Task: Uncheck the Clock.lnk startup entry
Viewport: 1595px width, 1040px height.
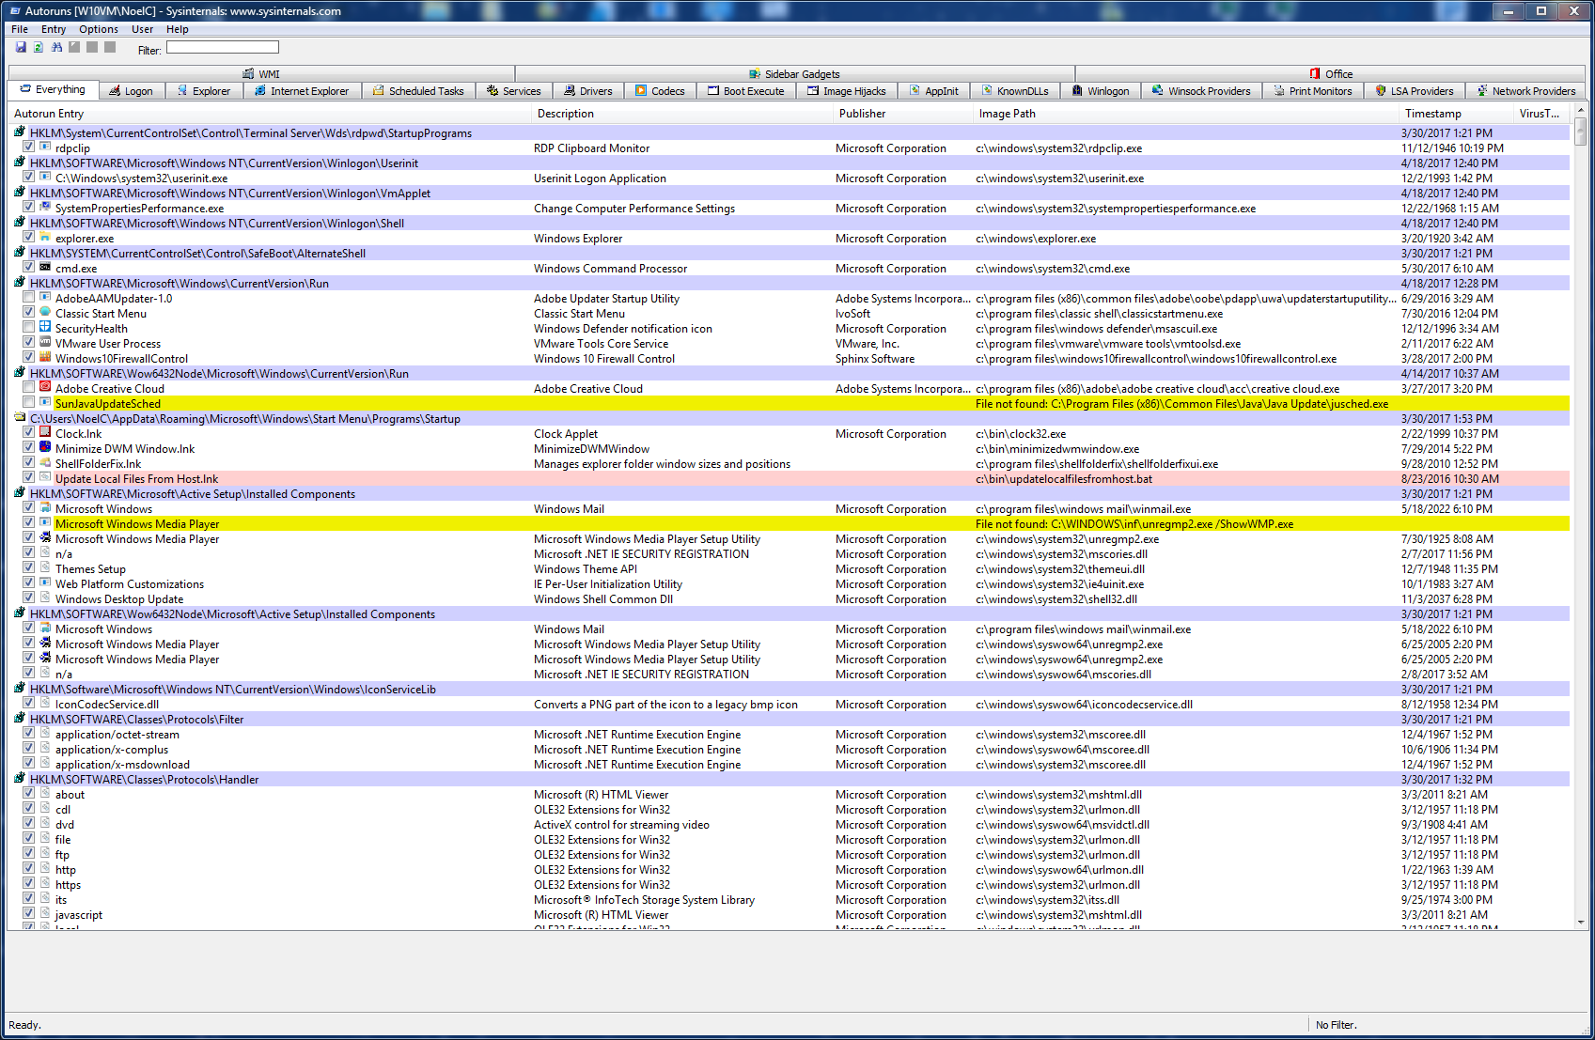Action: coord(29,433)
